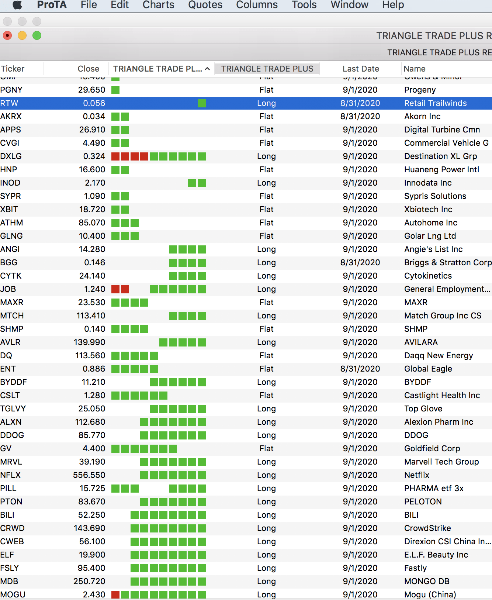Click first red square in DXLG row
Screen dimensions: 492x600
click(115, 156)
